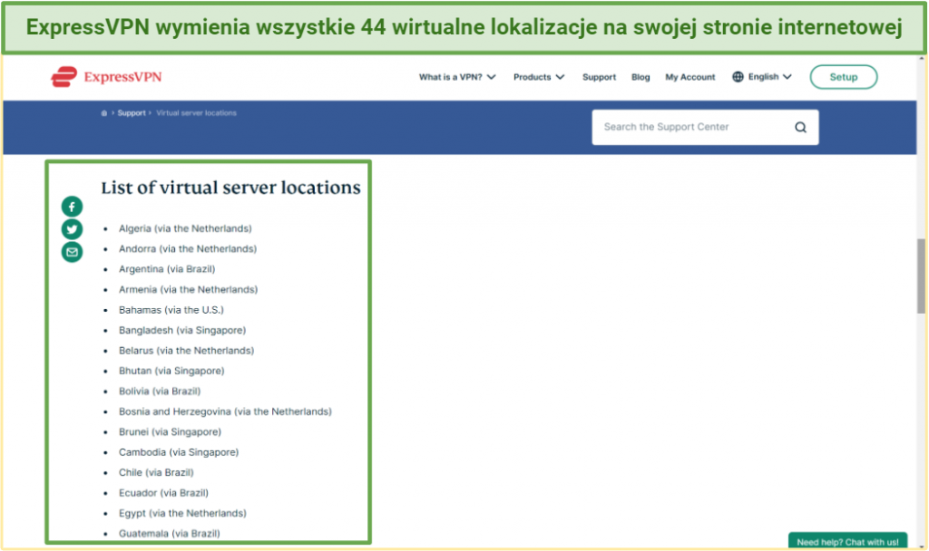Screen dimensions: 929x551
Task: Click the magnifier icon in search box
Action: 800,128
